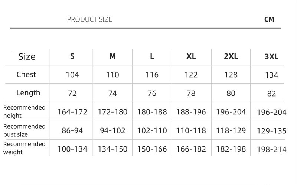
Task: Click the Chest row label
Action: tap(26, 75)
